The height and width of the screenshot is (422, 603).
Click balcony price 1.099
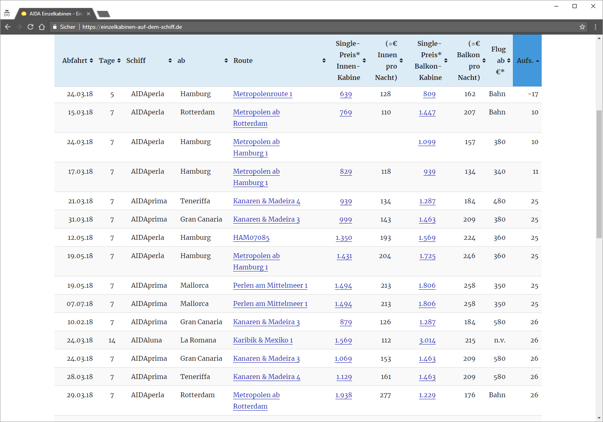427,142
